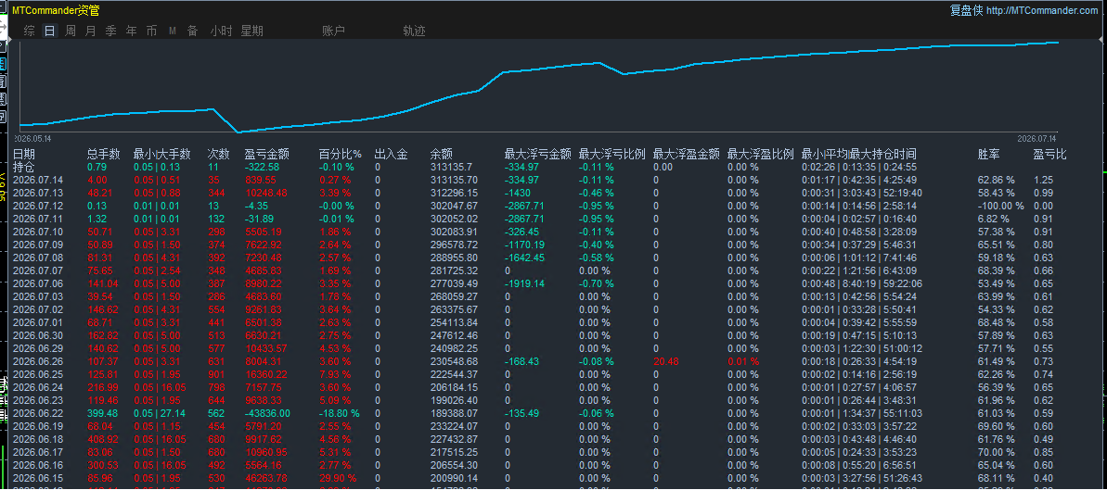Click the 最大浮盈比例 column header
Image resolution: width=1107 pixels, height=490 pixels.
(760, 154)
